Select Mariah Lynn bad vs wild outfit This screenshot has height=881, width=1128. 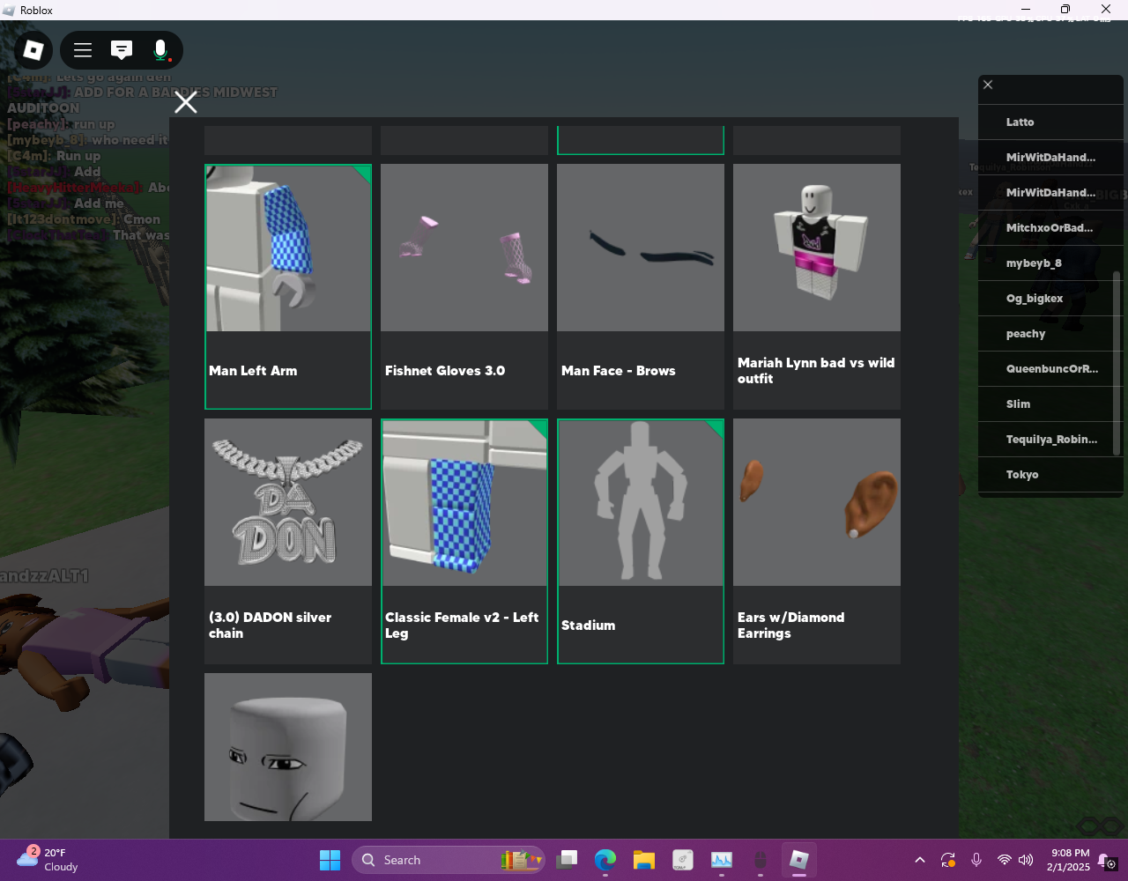pyautogui.click(x=817, y=286)
